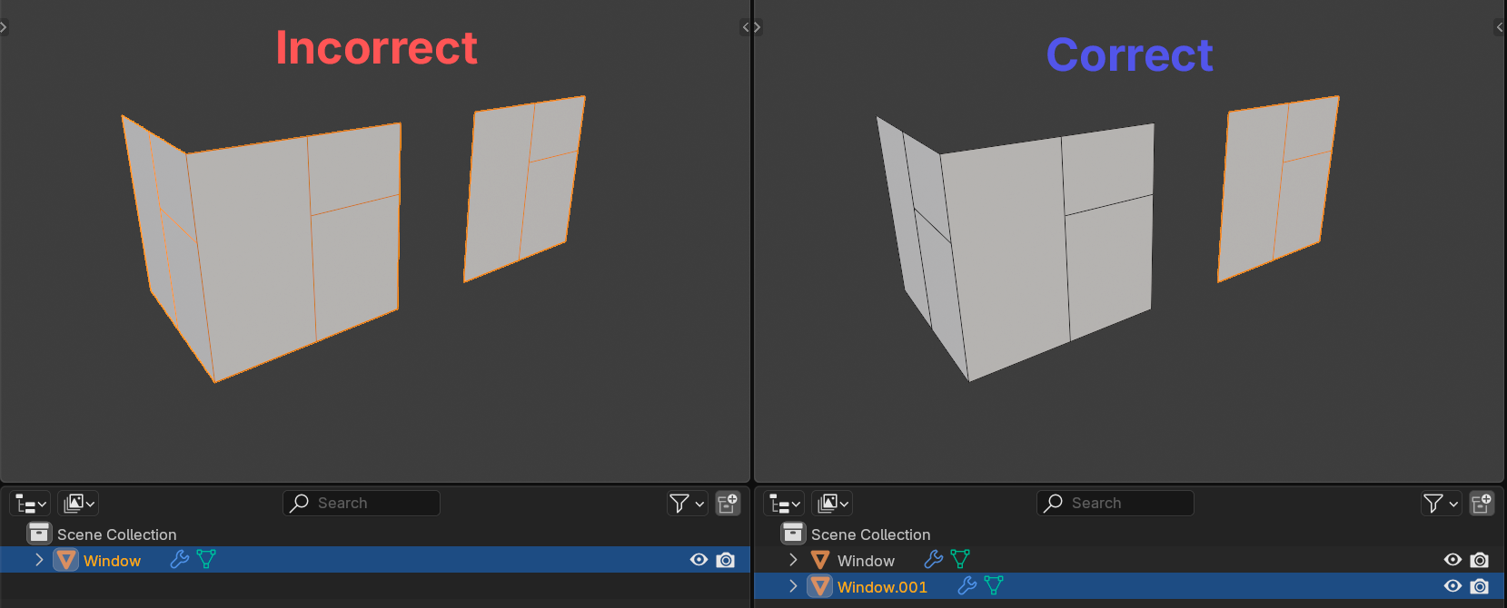Image resolution: width=1507 pixels, height=608 pixels.
Task: Select Scene Collection in right outliner
Action: pos(871,534)
